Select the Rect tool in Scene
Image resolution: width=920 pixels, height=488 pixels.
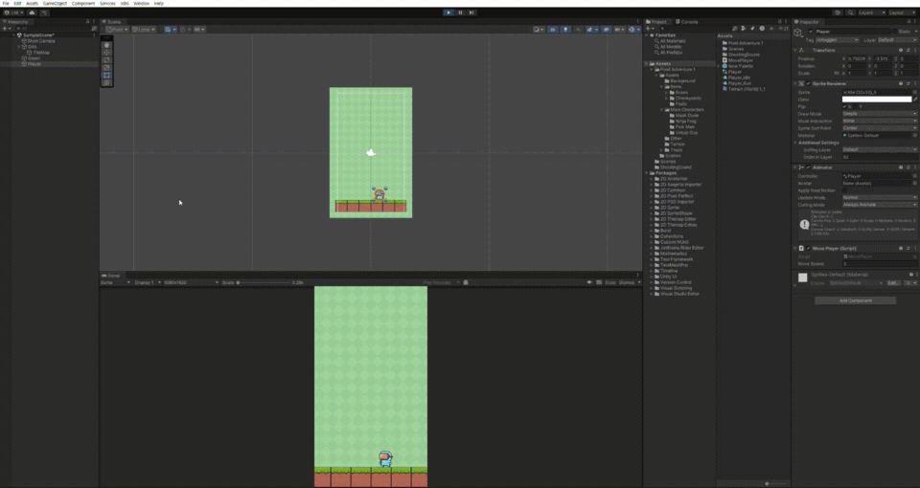click(x=106, y=75)
